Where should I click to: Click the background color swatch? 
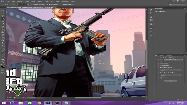(x=4, y=67)
